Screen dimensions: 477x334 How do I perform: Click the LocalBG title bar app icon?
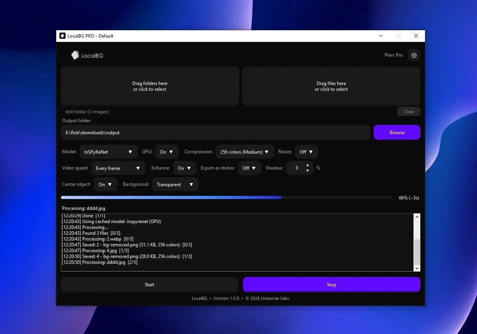coord(62,36)
